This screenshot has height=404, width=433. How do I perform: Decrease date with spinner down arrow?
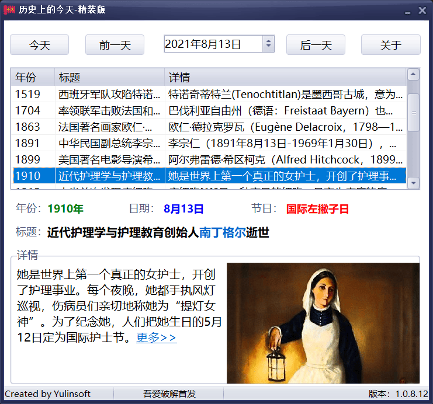click(x=268, y=48)
